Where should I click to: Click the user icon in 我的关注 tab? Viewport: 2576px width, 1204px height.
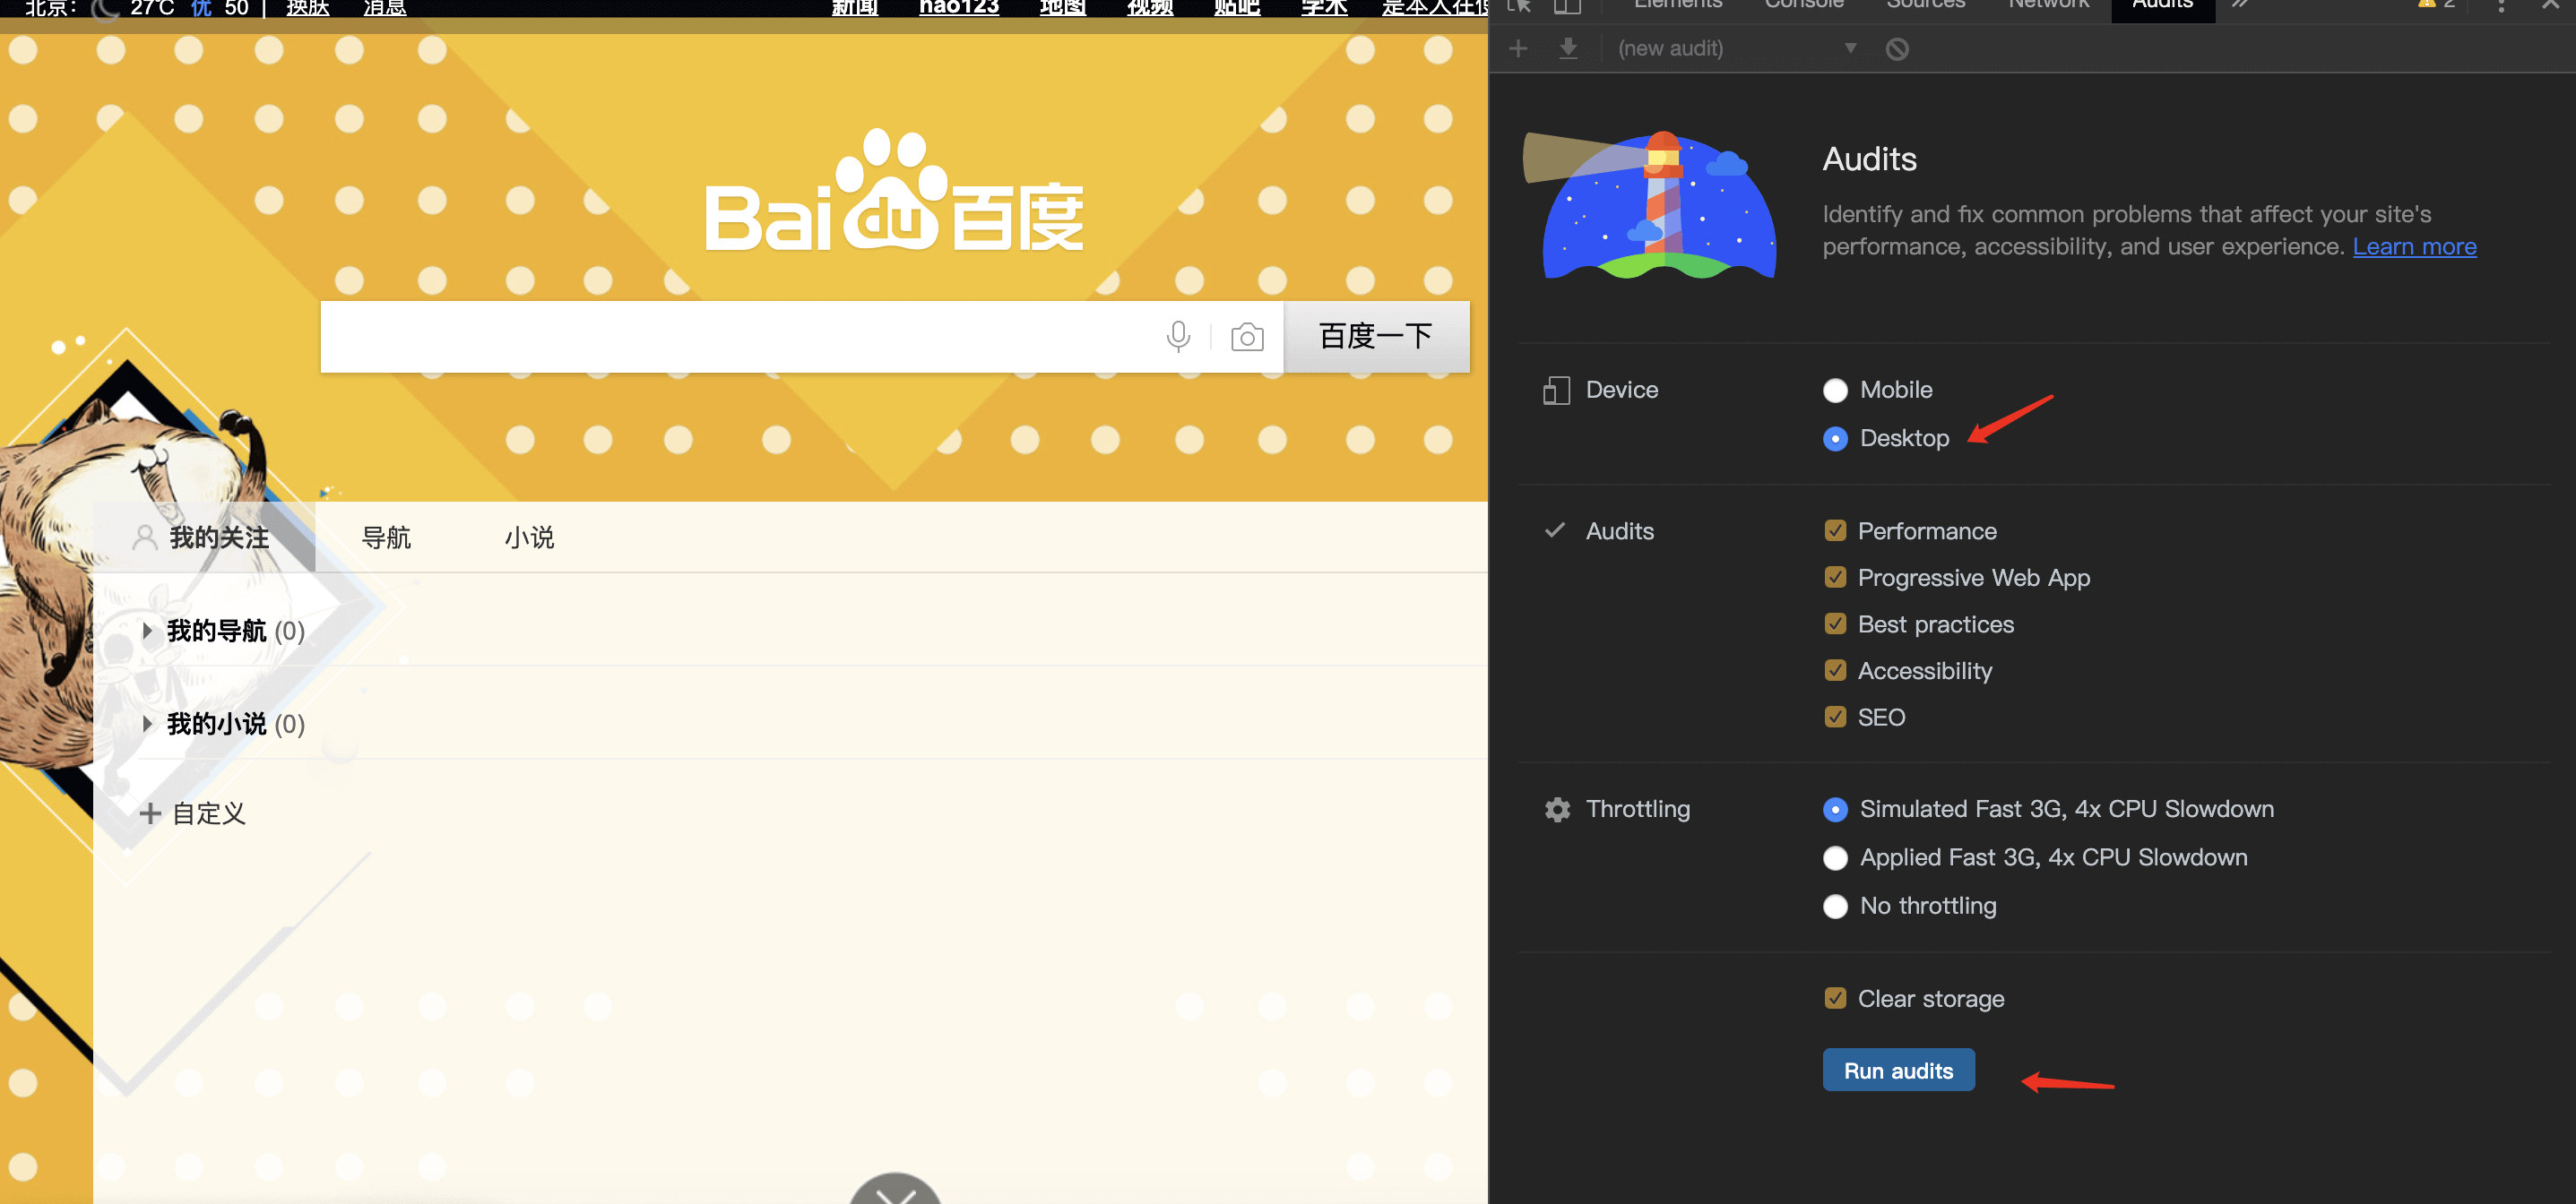point(145,537)
